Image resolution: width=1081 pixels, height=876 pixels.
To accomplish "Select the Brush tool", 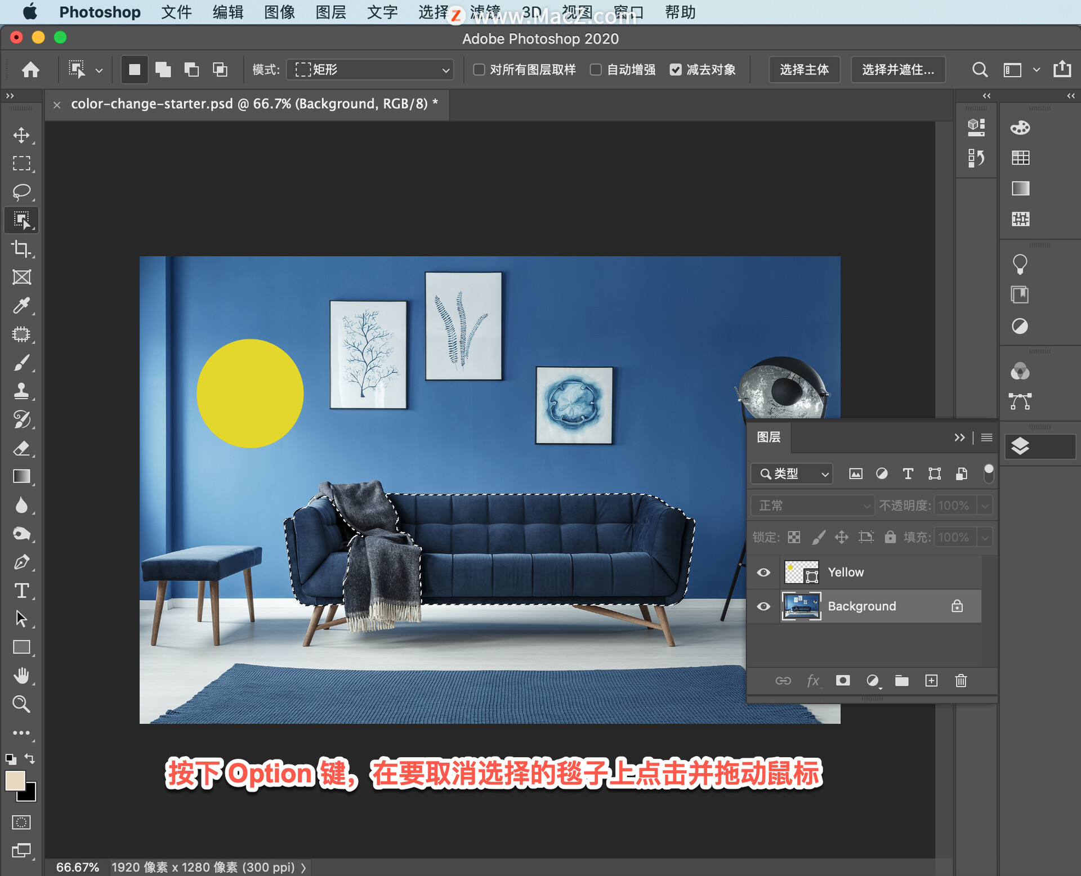I will pos(21,363).
